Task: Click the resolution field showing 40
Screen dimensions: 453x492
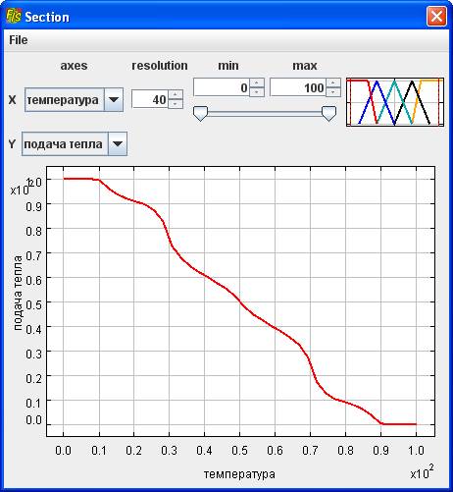Action: pos(150,99)
